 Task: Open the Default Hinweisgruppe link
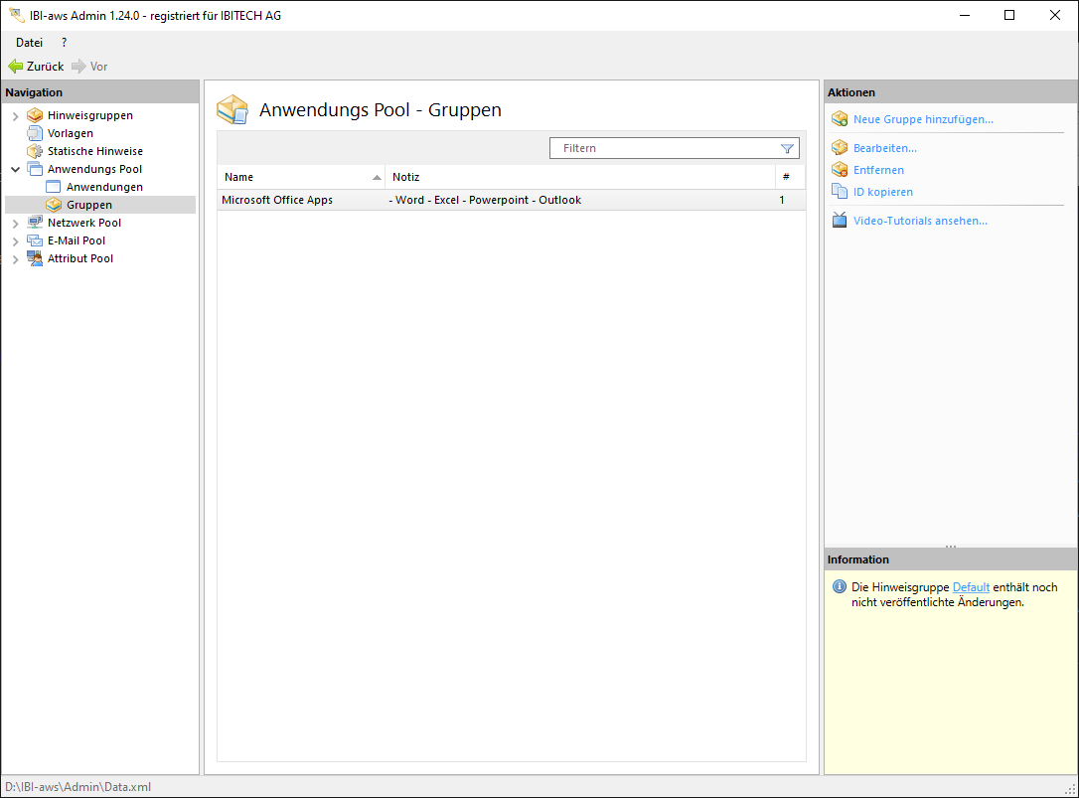pyautogui.click(x=971, y=587)
